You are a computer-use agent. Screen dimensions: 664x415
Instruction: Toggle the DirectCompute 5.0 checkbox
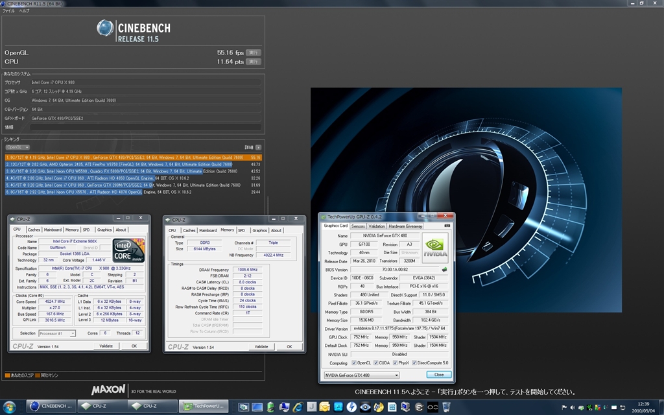[414, 363]
